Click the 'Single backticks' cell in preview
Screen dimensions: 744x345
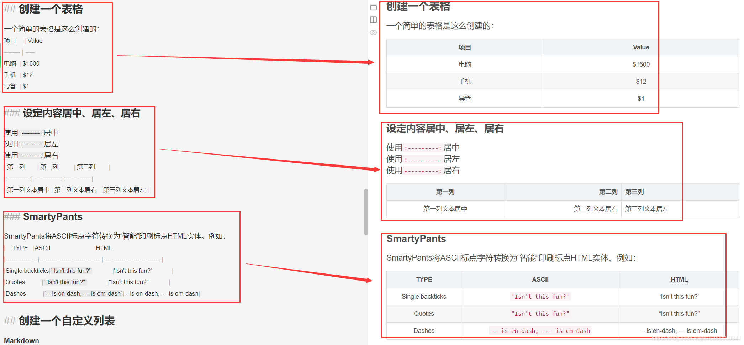424,297
